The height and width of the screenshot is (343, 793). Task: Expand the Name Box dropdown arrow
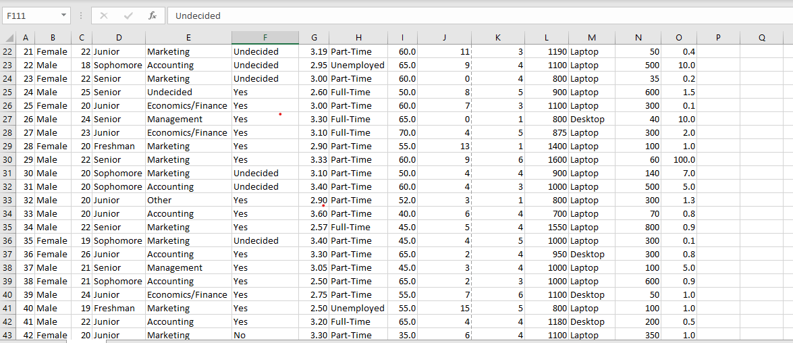pos(63,16)
